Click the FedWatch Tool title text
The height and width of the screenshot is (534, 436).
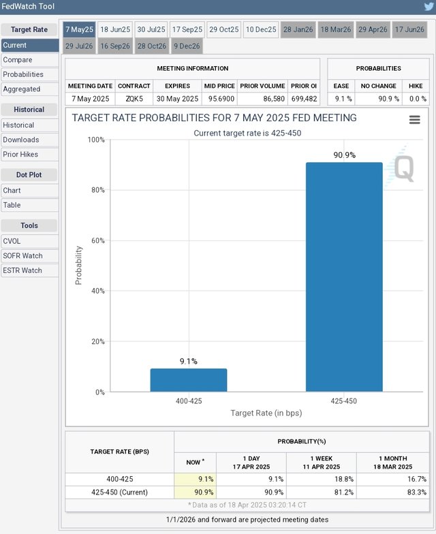[28, 6]
